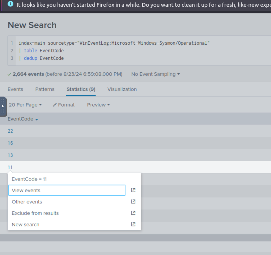Click the green search-complete checkmark icon
Viewport: 271px width, 255px height.
(9, 74)
